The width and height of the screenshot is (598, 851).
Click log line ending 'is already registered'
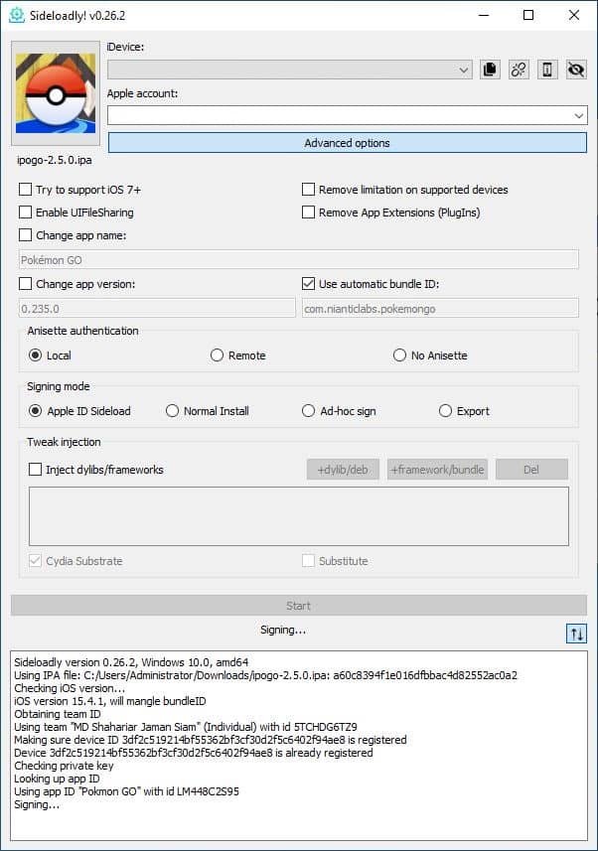pos(194,754)
